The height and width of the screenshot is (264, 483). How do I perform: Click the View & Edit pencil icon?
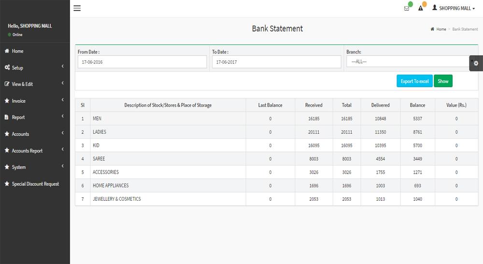tap(7, 83)
